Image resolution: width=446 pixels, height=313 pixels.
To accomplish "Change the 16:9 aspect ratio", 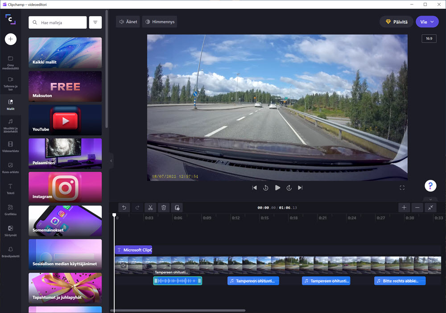I will pos(429,39).
